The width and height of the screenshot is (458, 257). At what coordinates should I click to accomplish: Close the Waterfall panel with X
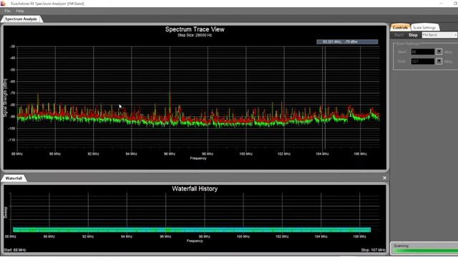(385, 178)
